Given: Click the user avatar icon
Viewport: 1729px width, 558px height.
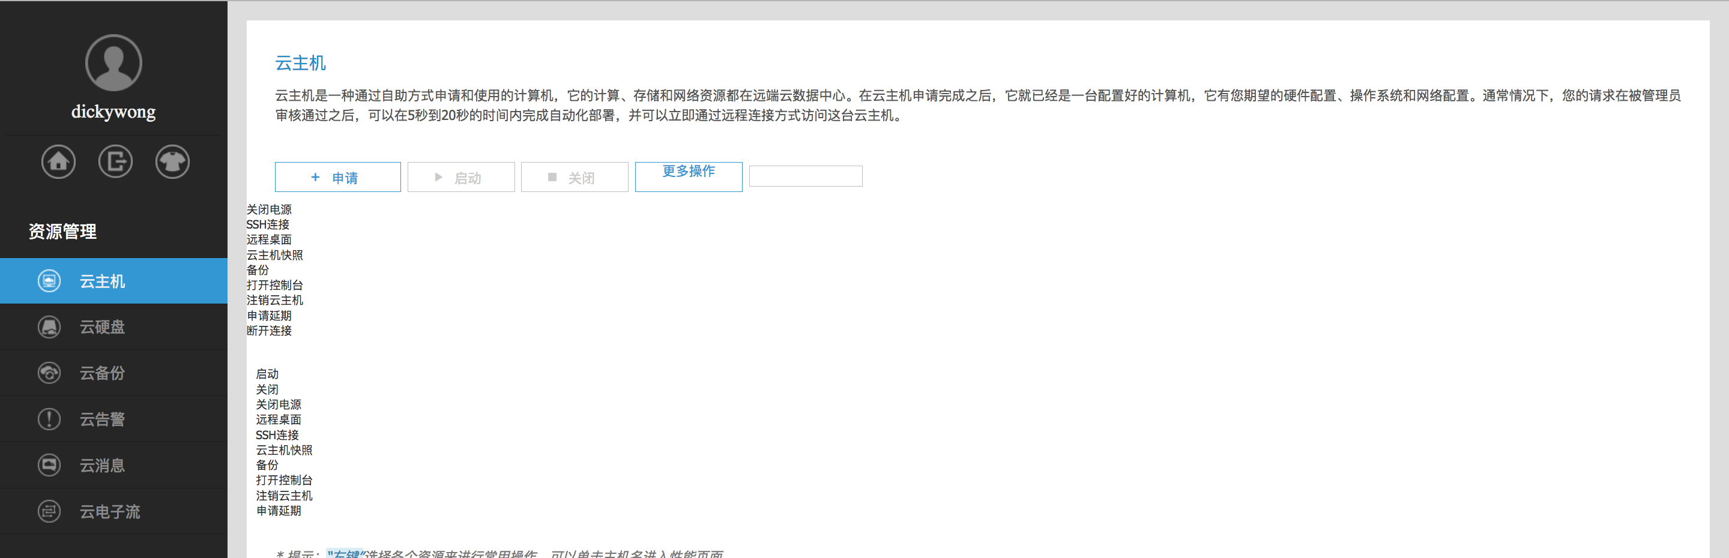Looking at the screenshot, I should tap(113, 62).
